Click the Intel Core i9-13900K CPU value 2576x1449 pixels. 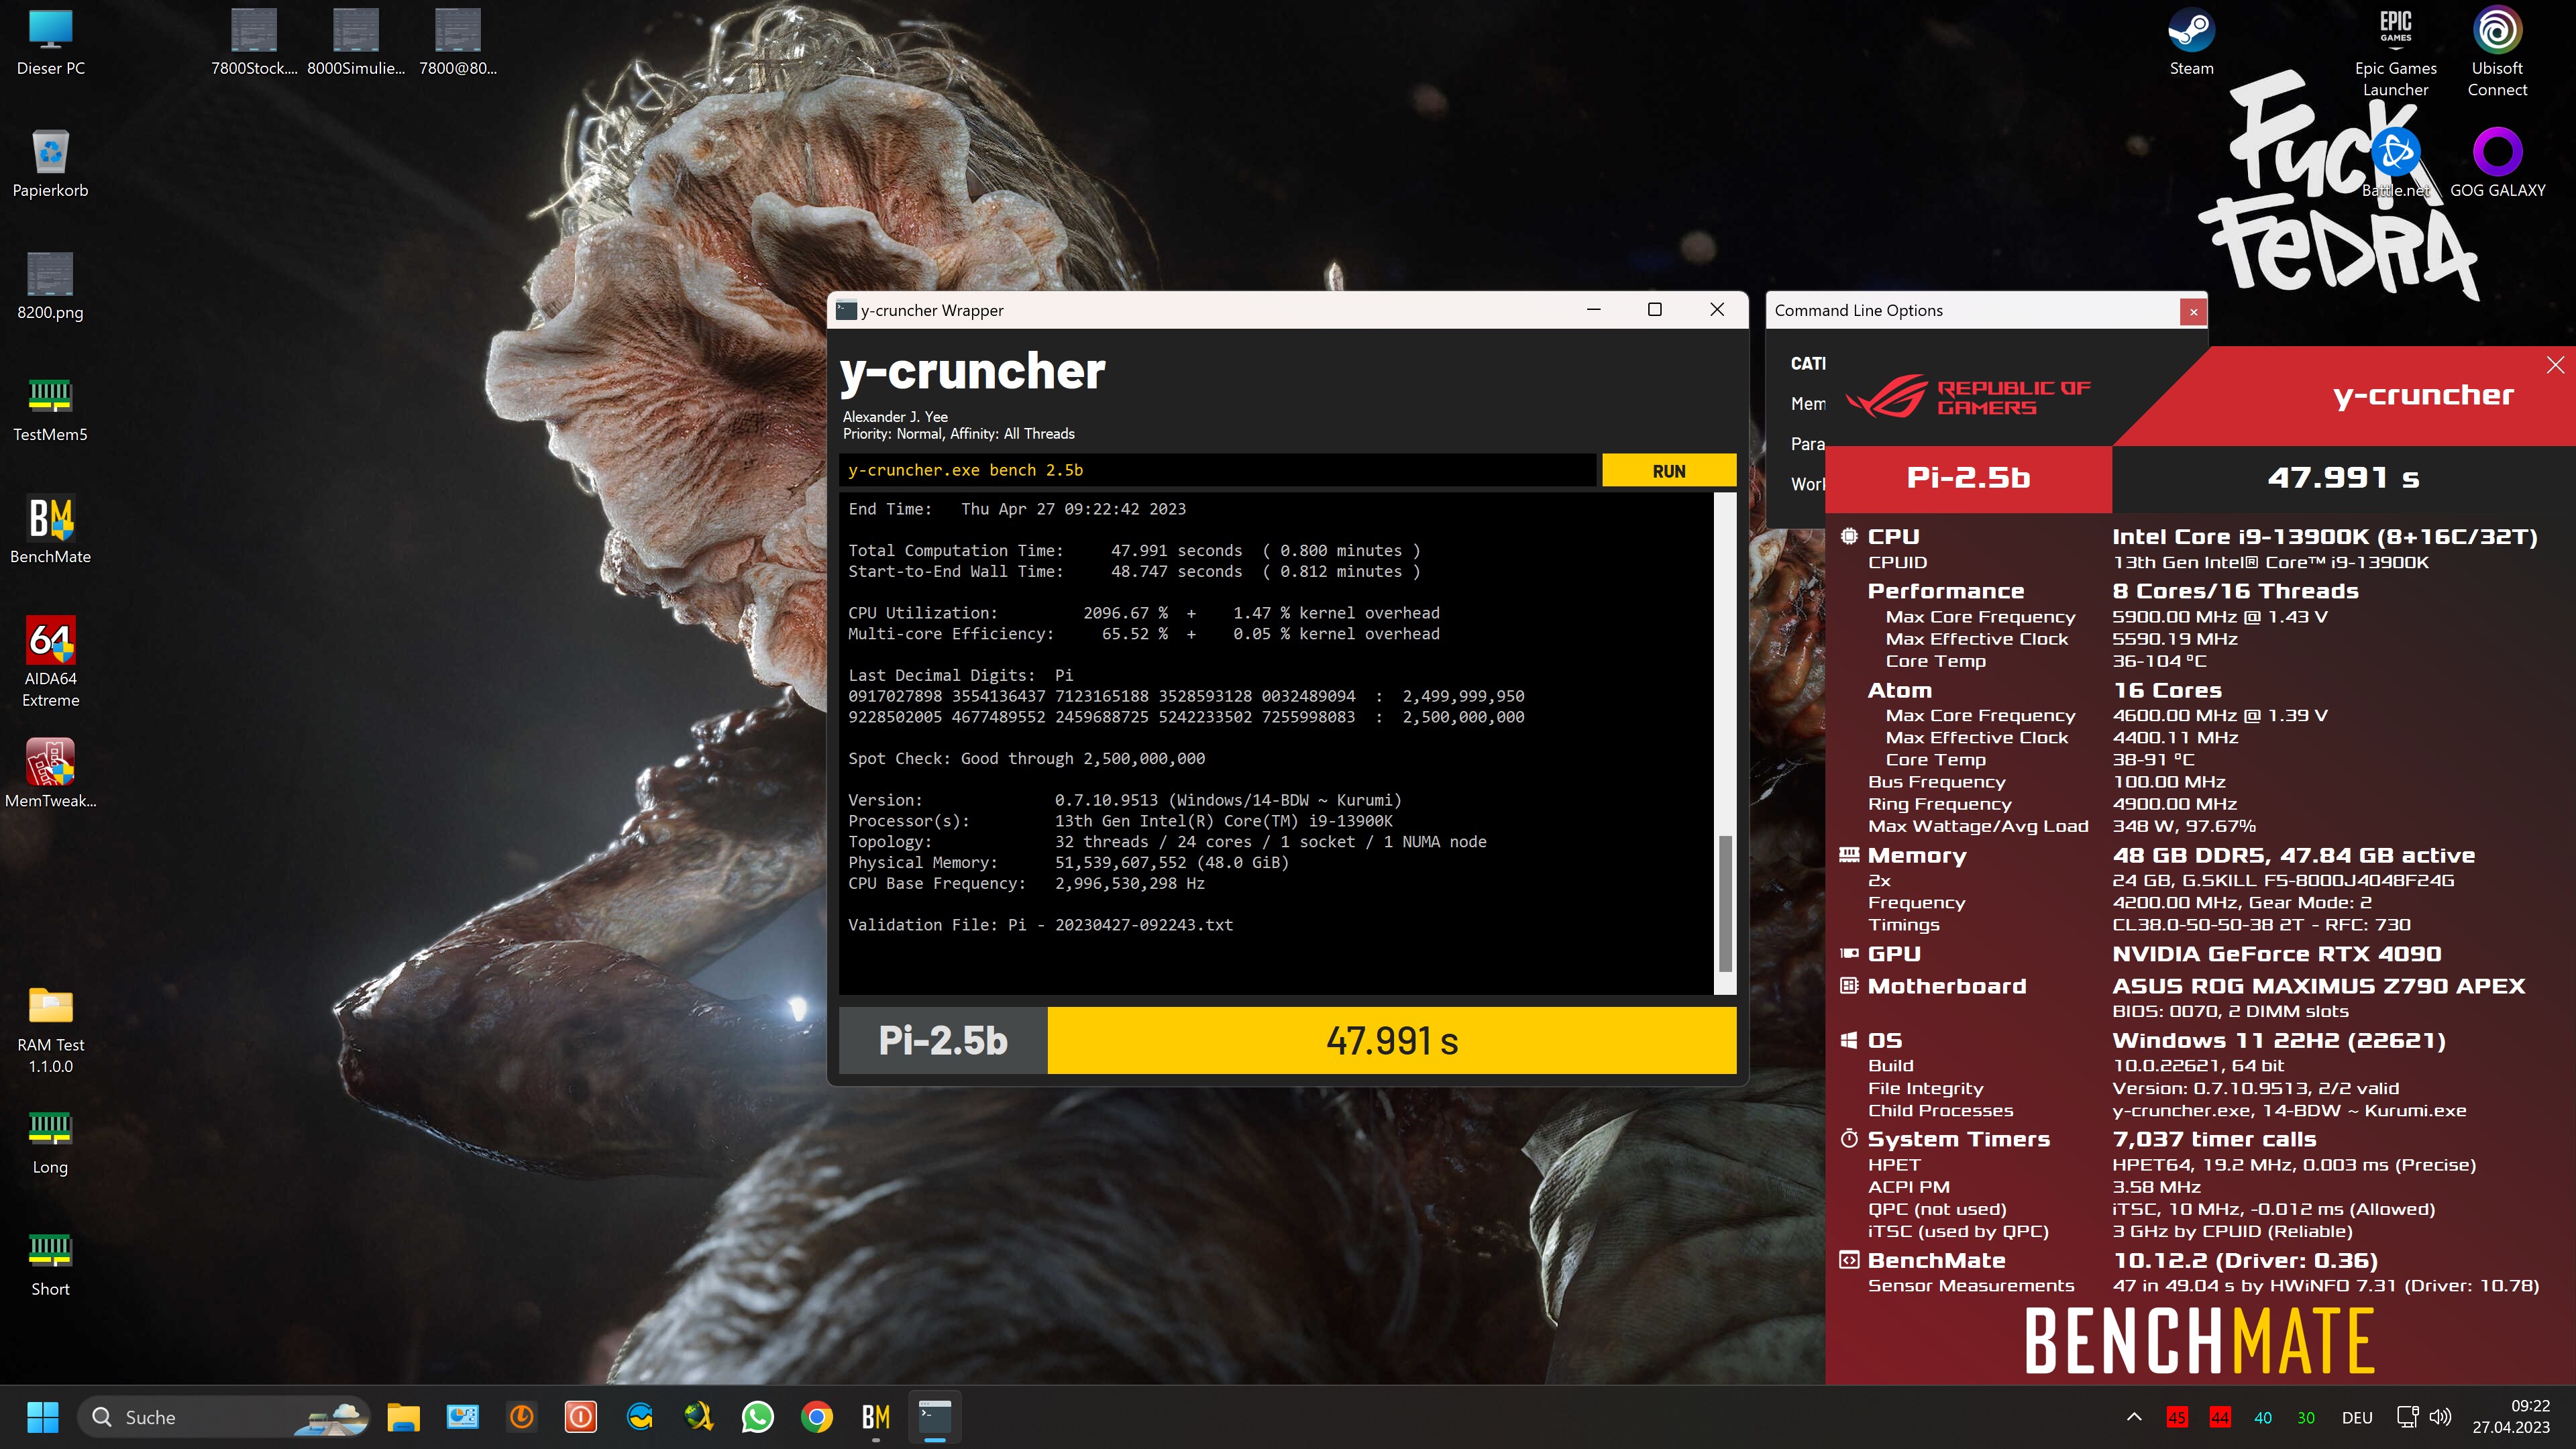coord(2324,537)
